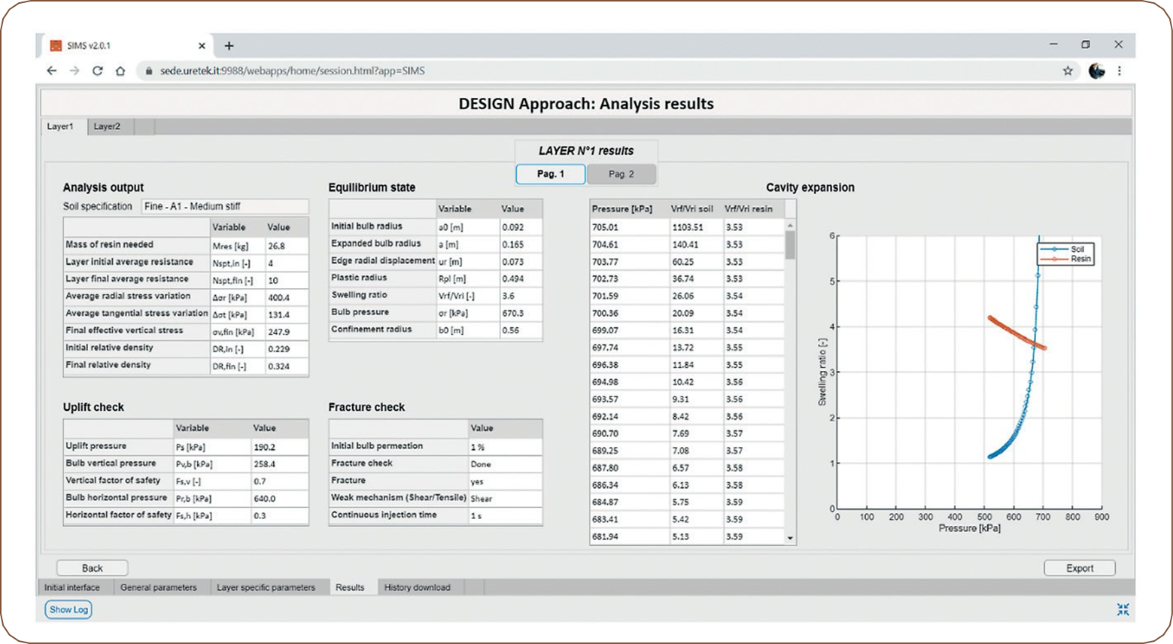Select the Layer specific parameters tab
Screen dimensions: 1173x644
pos(266,588)
